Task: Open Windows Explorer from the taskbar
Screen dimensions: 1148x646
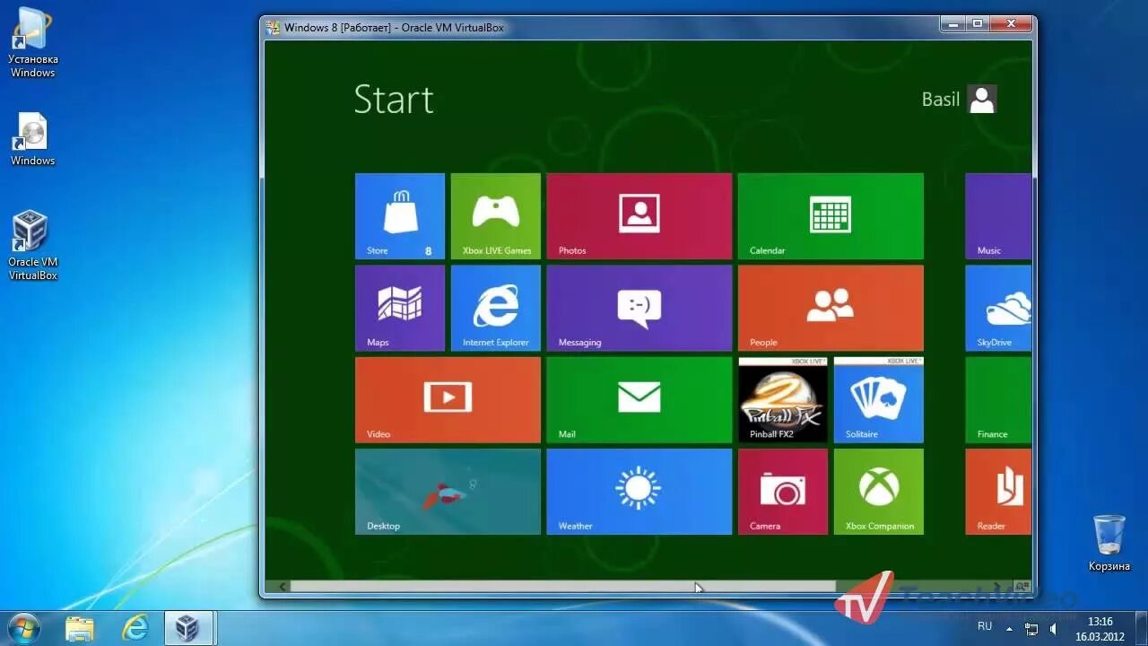Action: coord(80,628)
